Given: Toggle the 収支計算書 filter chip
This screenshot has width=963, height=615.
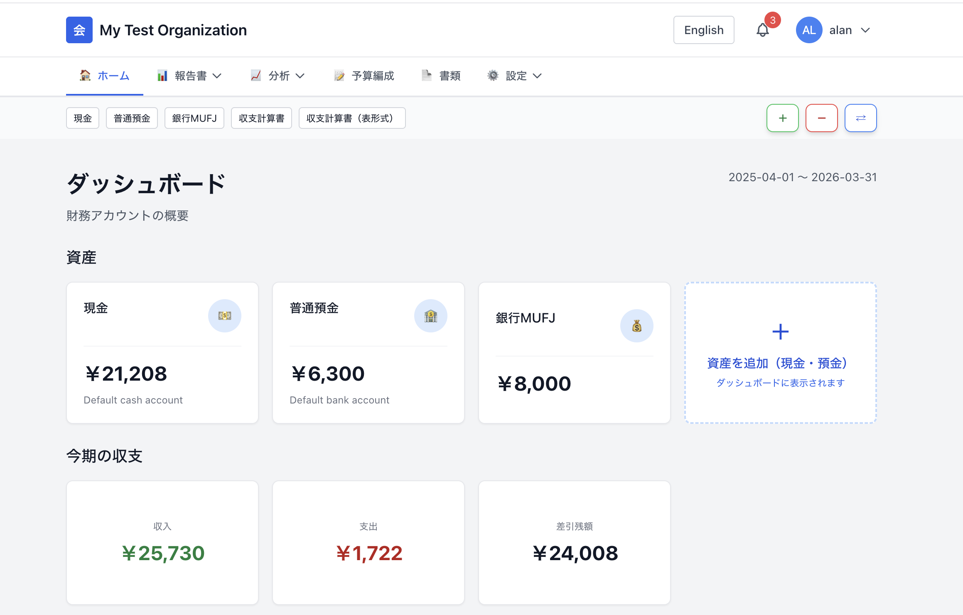Looking at the screenshot, I should 261,118.
